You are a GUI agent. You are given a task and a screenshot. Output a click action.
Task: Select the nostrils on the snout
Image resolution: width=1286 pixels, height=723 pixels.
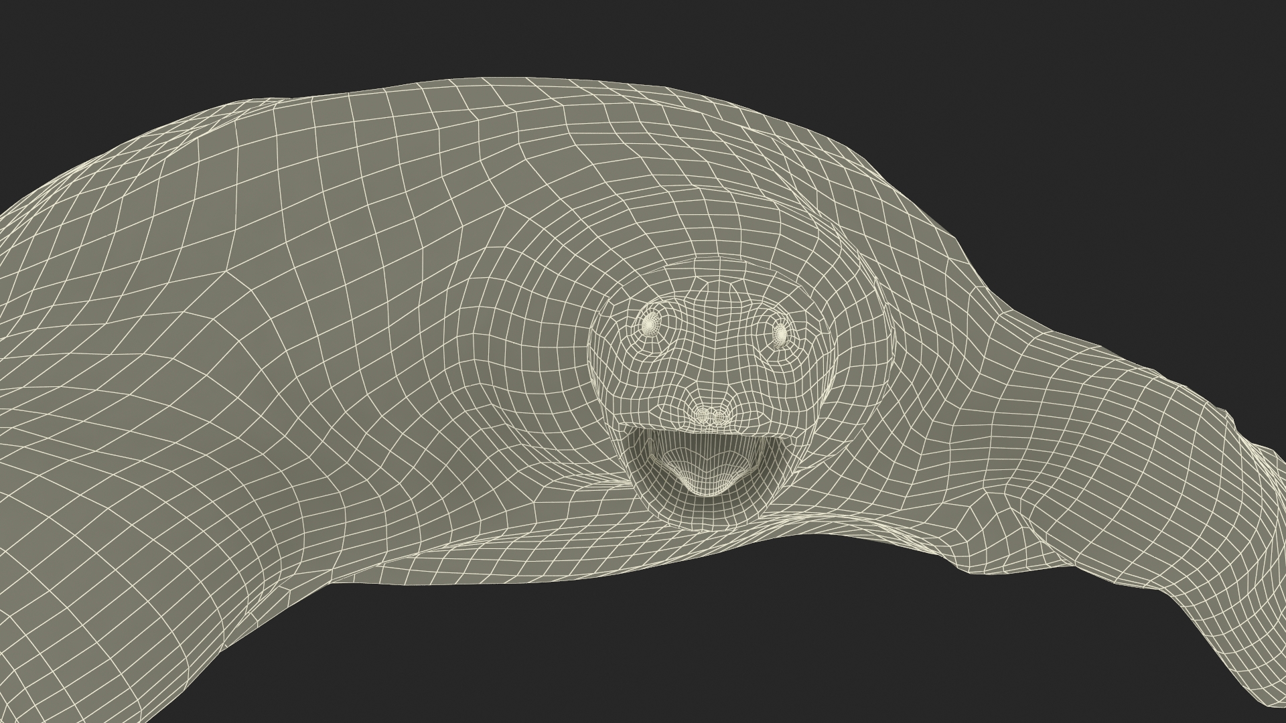point(710,416)
